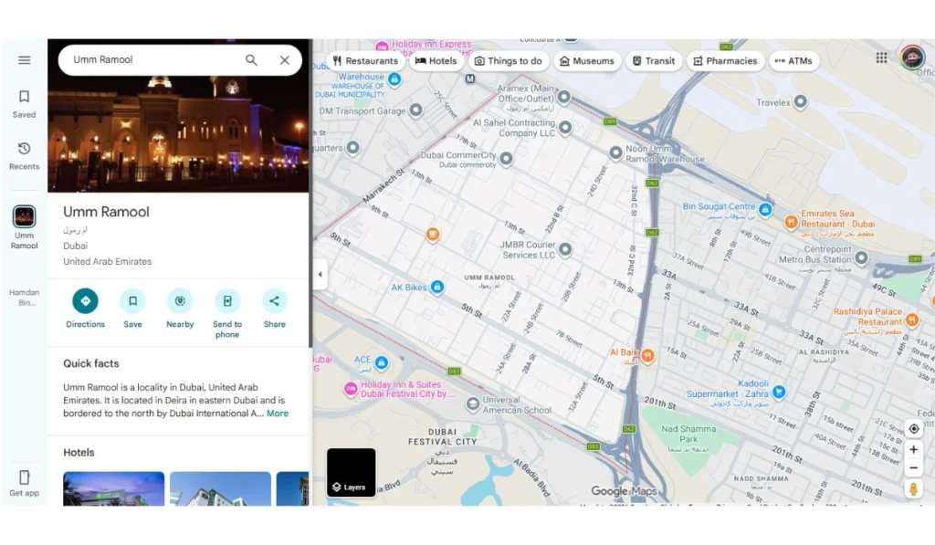Click the JMBR Courier Services pin
Screen dimensions: 935x545
565,249
